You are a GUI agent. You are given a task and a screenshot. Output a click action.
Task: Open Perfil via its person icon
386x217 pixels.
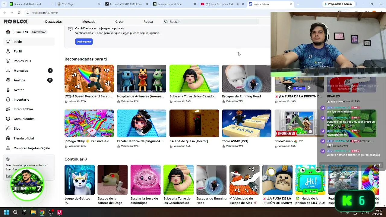(x=8, y=51)
